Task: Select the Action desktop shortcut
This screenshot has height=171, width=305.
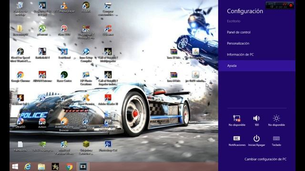Action: pos(42,123)
